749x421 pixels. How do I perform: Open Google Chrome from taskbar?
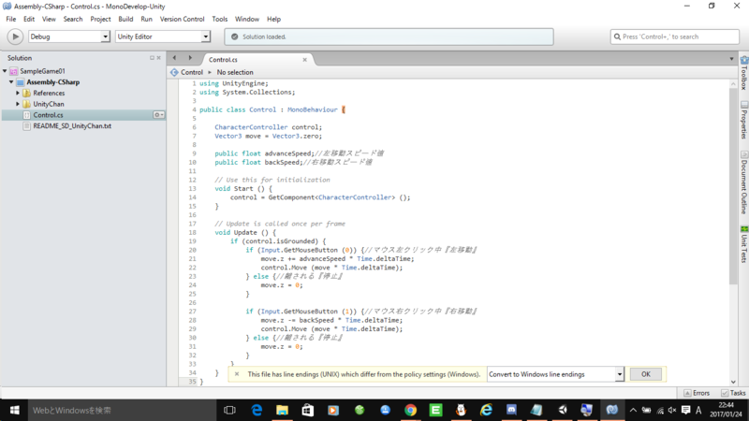(410, 410)
